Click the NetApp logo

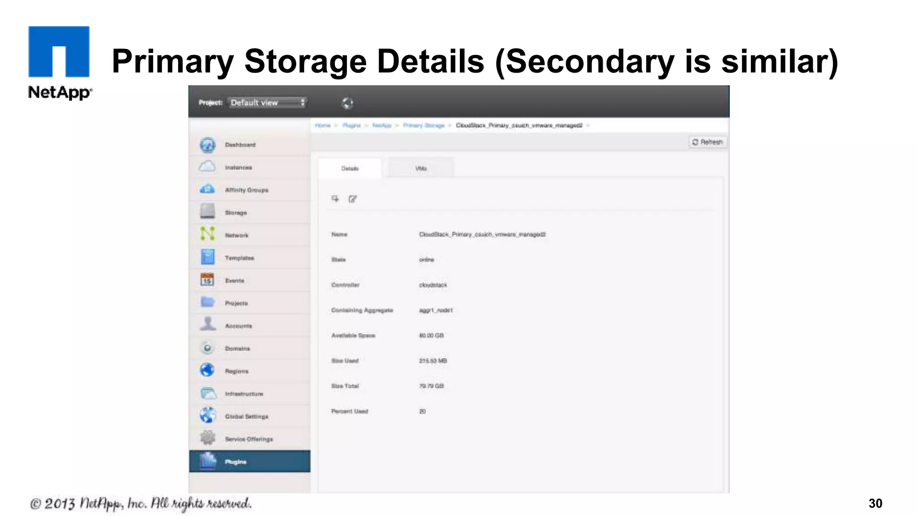(x=60, y=63)
